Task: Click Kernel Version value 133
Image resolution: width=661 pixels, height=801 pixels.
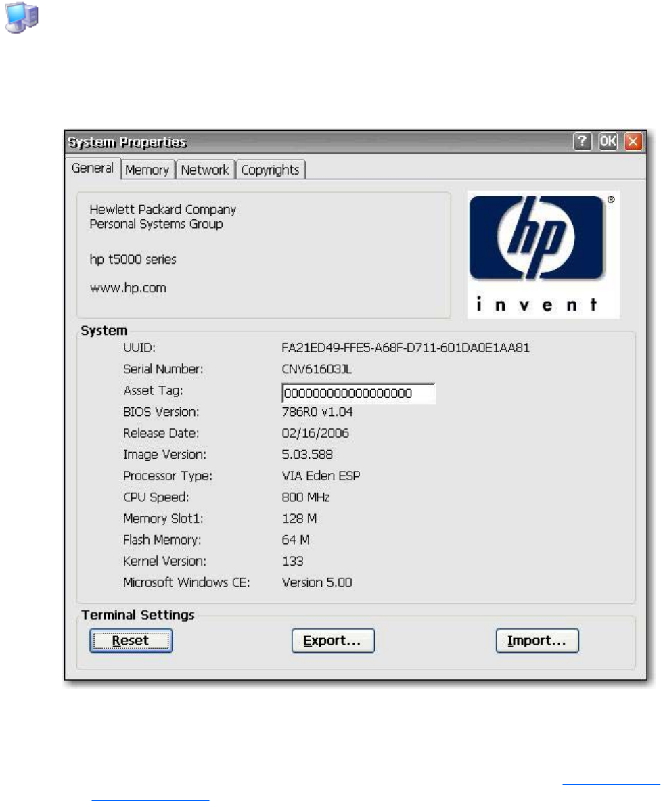Action: (293, 562)
